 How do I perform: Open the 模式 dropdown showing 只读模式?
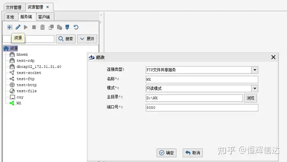202,89
